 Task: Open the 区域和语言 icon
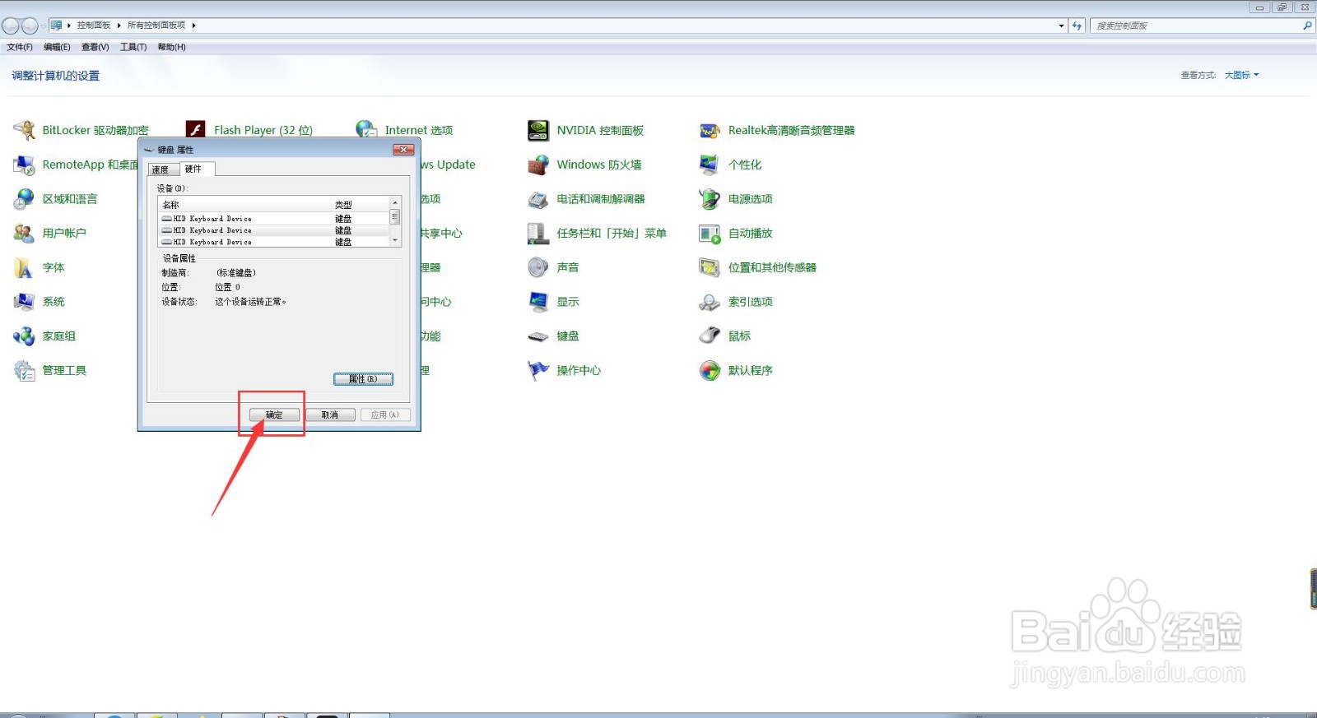pyautogui.click(x=25, y=199)
